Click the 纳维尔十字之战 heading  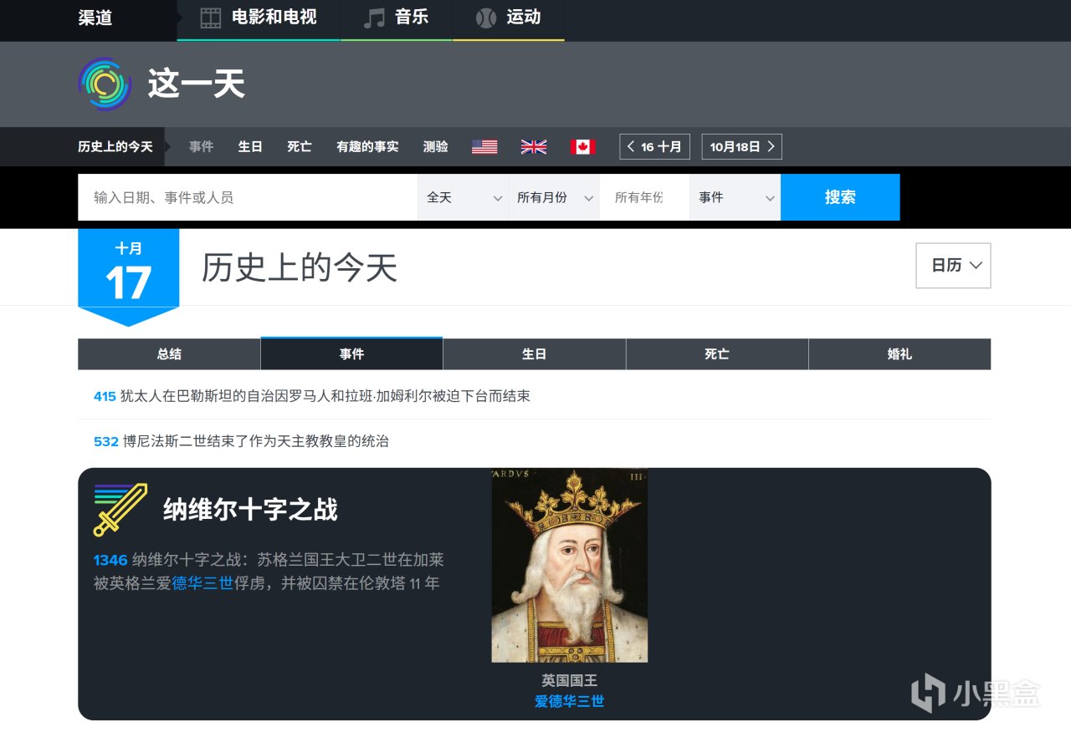click(250, 509)
